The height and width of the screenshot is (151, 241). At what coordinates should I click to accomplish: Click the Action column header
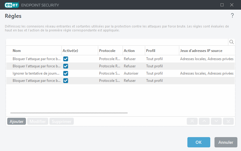(129, 51)
